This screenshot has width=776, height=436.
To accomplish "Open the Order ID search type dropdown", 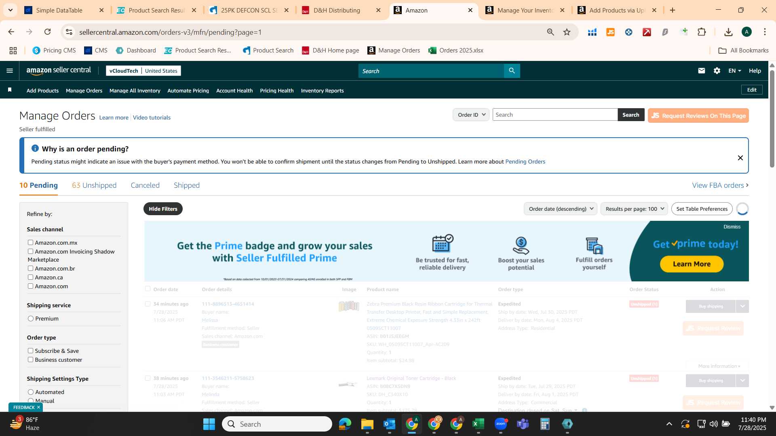I will (471, 115).
